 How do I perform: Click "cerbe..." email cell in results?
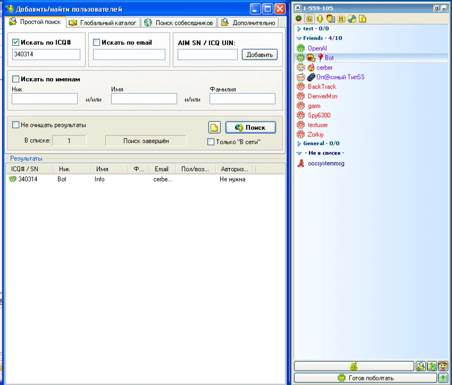(163, 179)
